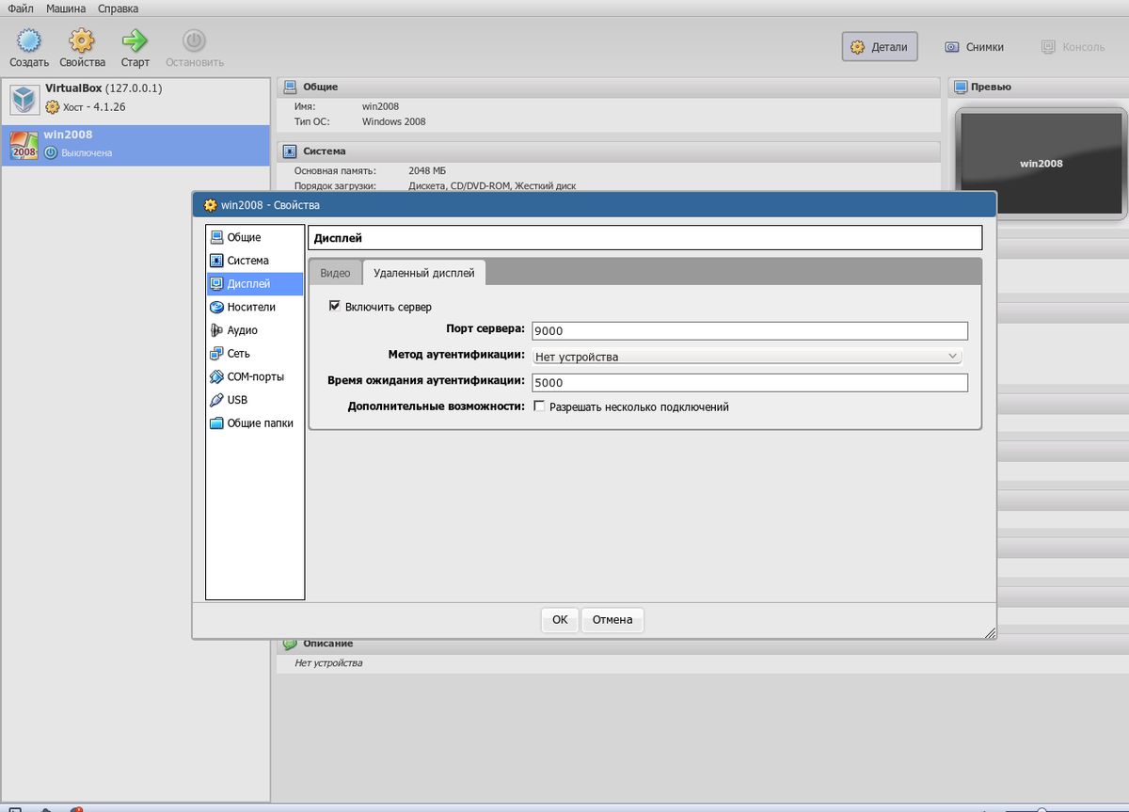Toggle the Включить сервер checkbox
1129x812 pixels.
pyautogui.click(x=334, y=307)
